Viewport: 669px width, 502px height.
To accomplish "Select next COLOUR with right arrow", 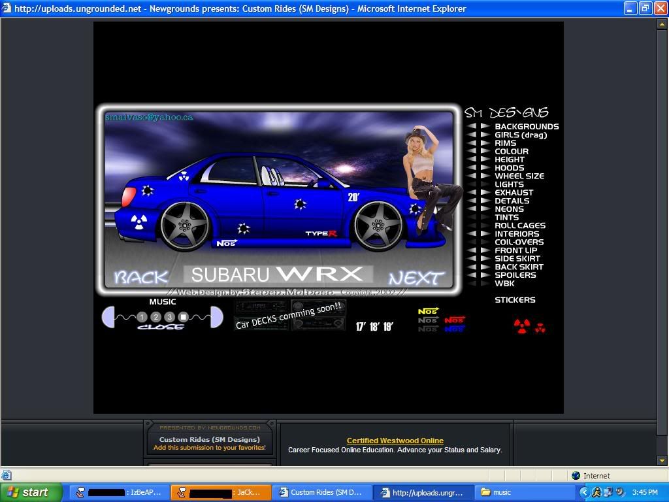I will pyautogui.click(x=485, y=151).
